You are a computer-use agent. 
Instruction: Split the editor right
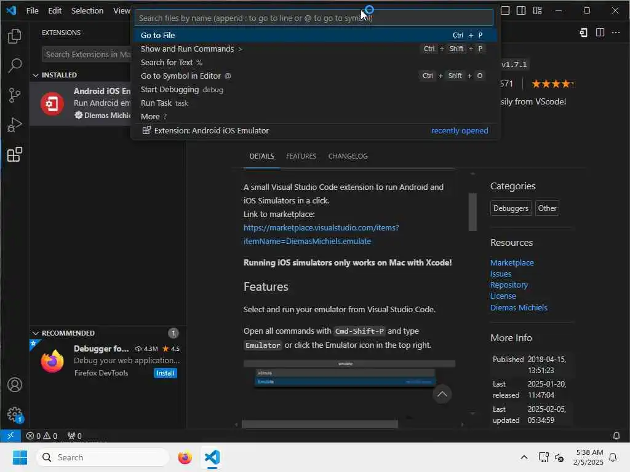pos(600,33)
